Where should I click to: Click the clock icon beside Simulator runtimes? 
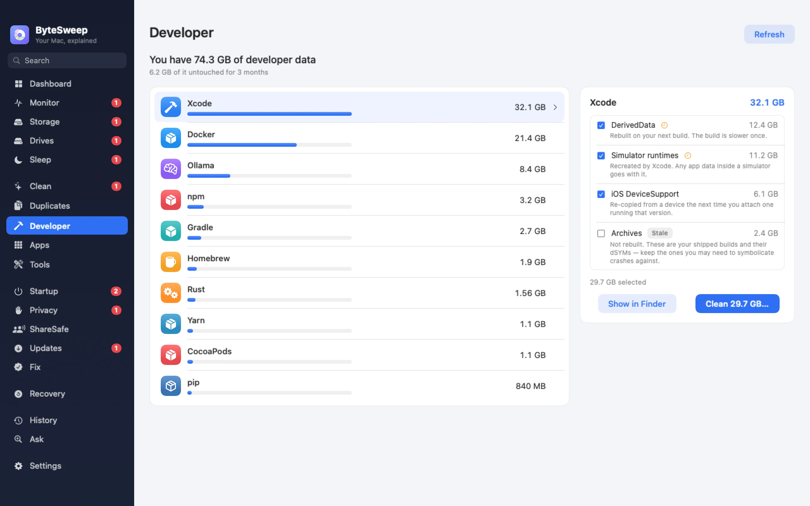pos(688,156)
